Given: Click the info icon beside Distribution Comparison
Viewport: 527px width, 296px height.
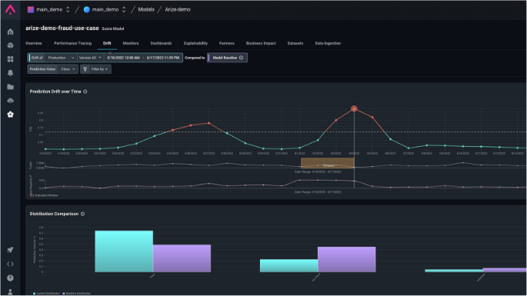Looking at the screenshot, I should tap(82, 214).
